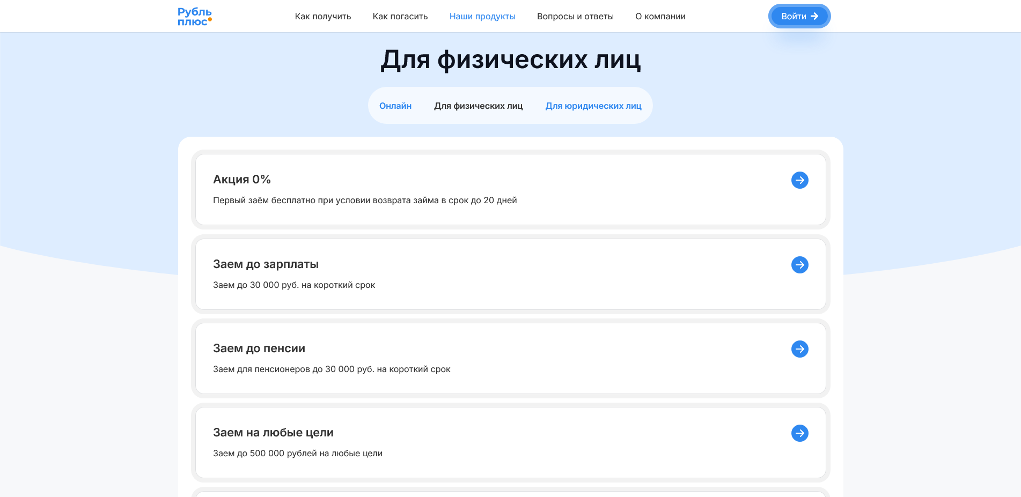Select the "Заем до пенсии" card
The width and height of the screenshot is (1021, 497).
[x=510, y=358]
